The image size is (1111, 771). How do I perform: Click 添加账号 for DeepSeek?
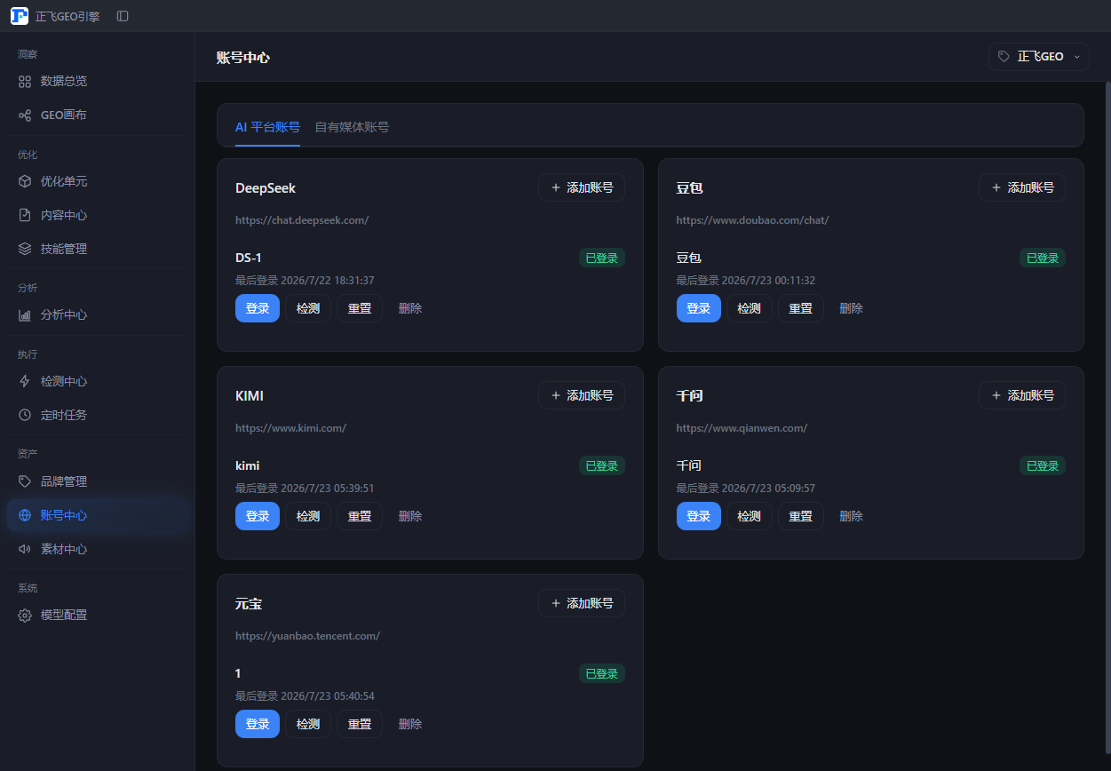click(x=582, y=187)
